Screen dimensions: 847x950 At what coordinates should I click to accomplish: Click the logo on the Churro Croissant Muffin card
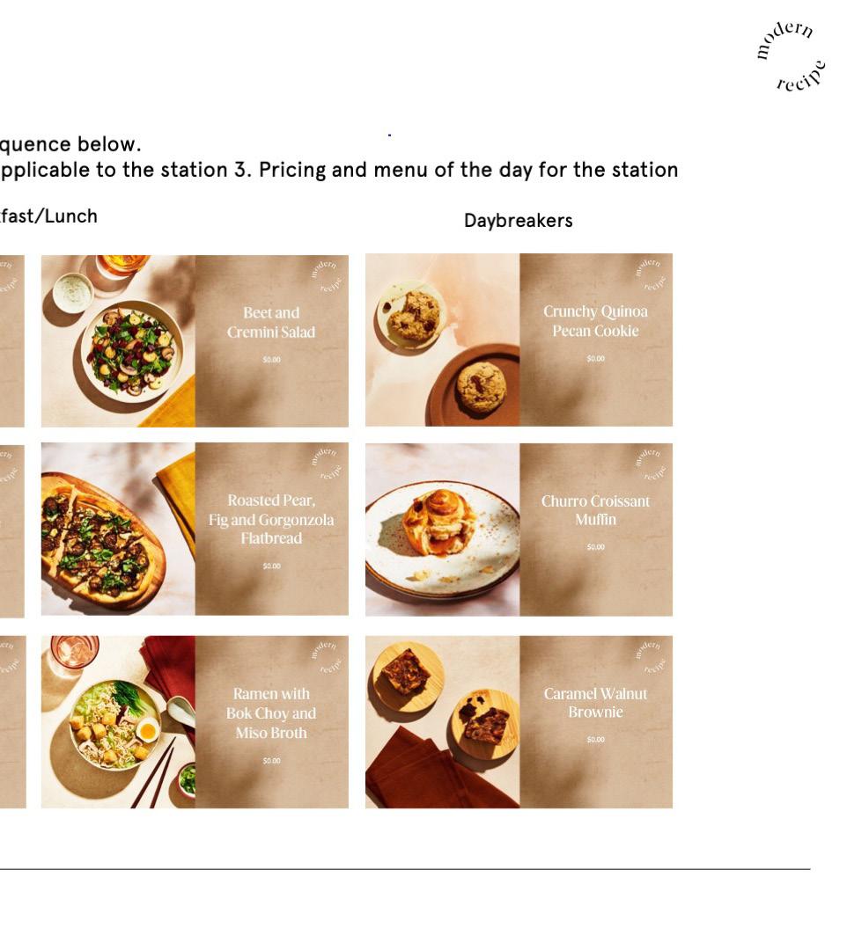(652, 464)
